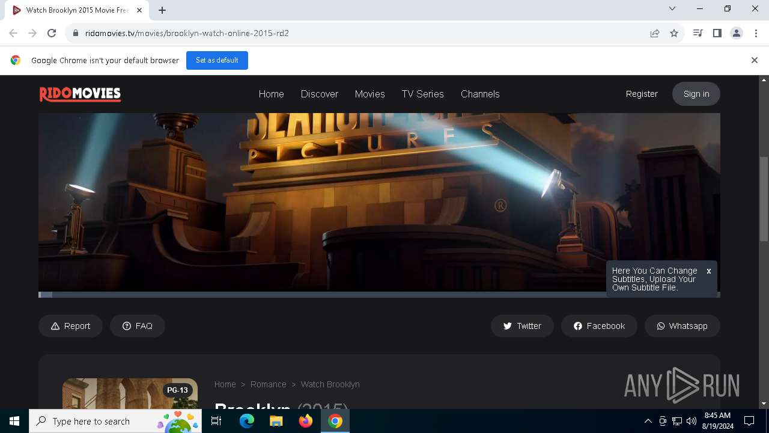Open the taskbar clock and date

(x=717, y=421)
